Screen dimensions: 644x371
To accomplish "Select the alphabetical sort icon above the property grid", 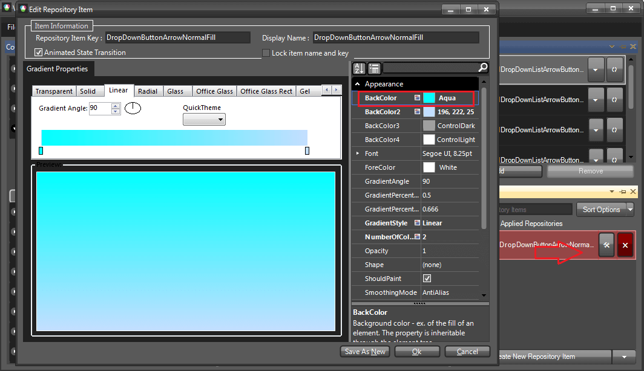I will [360, 68].
